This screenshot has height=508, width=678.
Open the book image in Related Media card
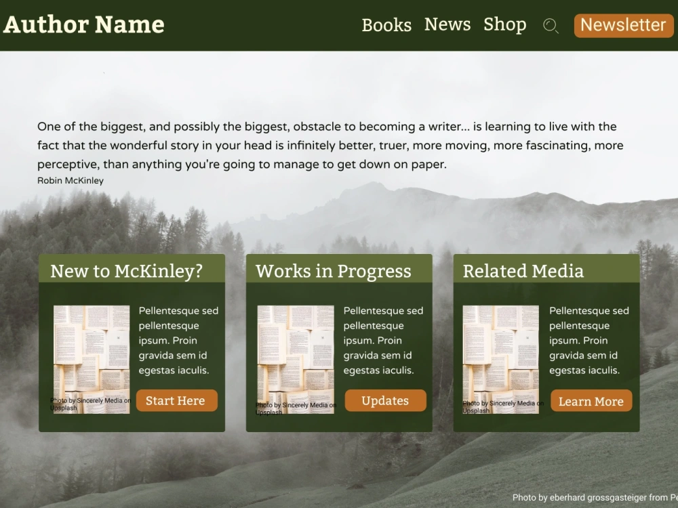click(x=501, y=360)
